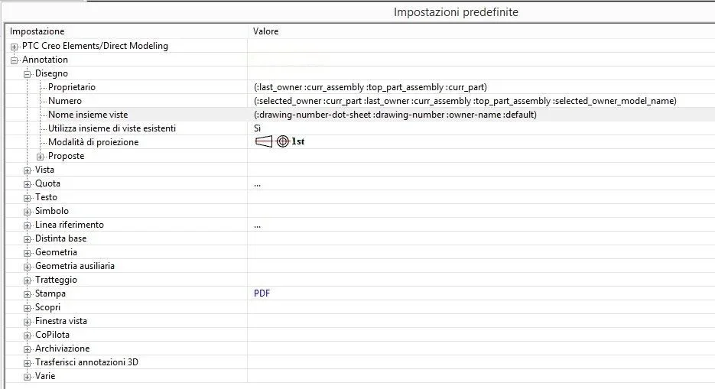The height and width of the screenshot is (389, 715).
Task: Expand the Tratteggio settings group
Action: click(x=28, y=280)
